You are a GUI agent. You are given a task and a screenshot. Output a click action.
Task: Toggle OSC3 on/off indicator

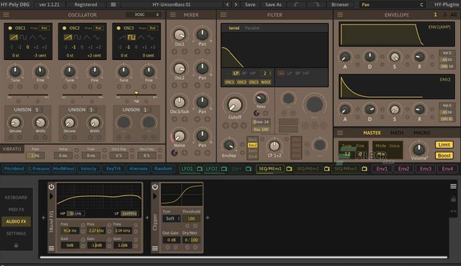coord(119,28)
